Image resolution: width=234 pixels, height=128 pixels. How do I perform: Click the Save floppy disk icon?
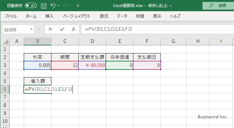tap(44, 6)
